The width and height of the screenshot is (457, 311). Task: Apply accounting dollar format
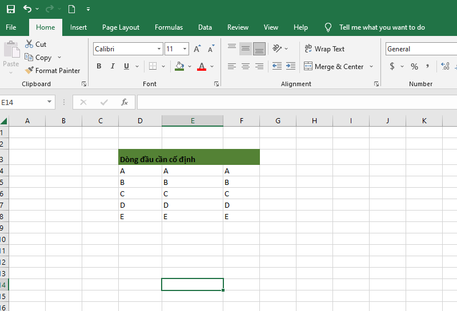(x=392, y=66)
